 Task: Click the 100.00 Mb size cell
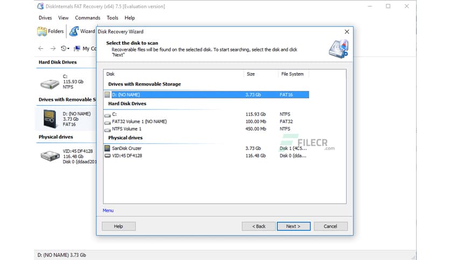click(256, 121)
